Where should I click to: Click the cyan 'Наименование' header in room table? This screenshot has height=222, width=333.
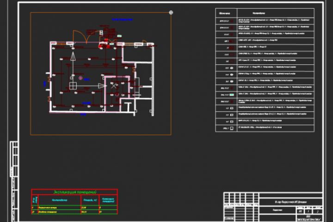[x=60, y=200]
